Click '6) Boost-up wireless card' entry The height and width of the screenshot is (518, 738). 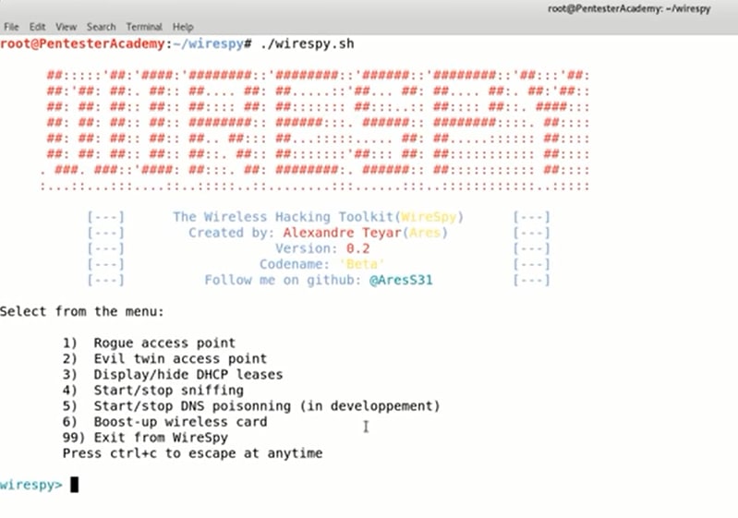click(164, 422)
